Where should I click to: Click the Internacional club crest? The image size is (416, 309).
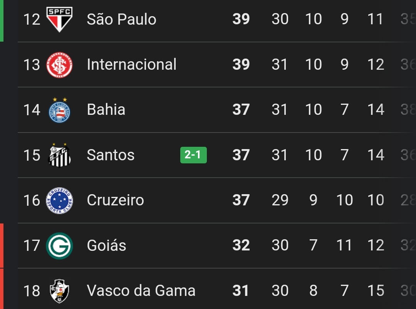pyautogui.click(x=59, y=65)
